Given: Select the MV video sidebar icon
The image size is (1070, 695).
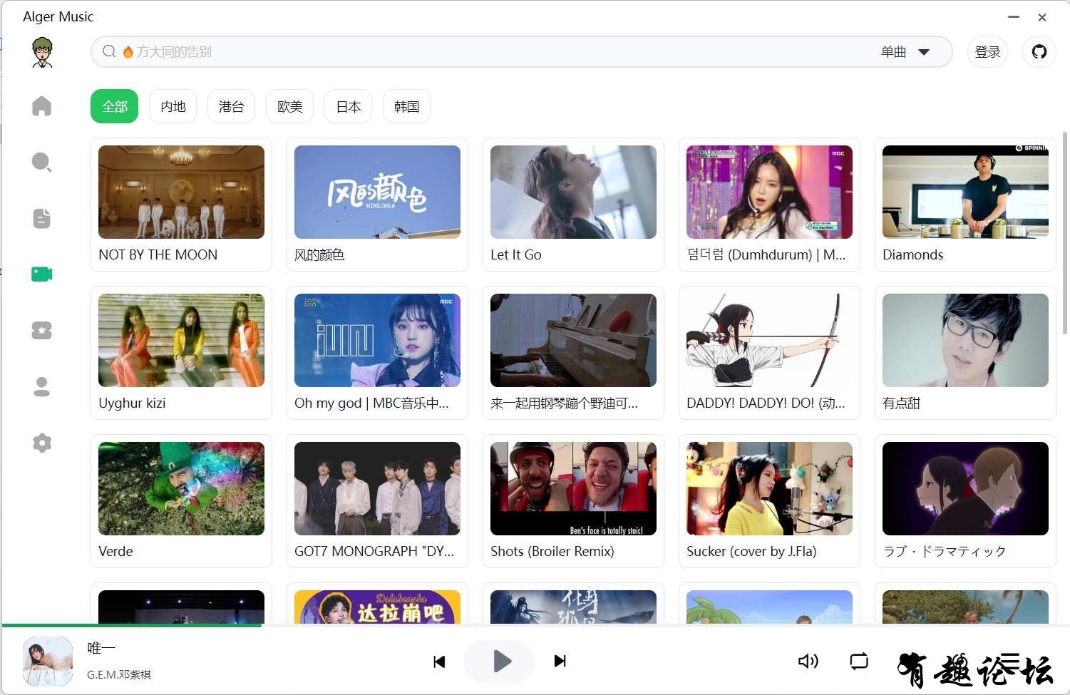Looking at the screenshot, I should coord(42,274).
